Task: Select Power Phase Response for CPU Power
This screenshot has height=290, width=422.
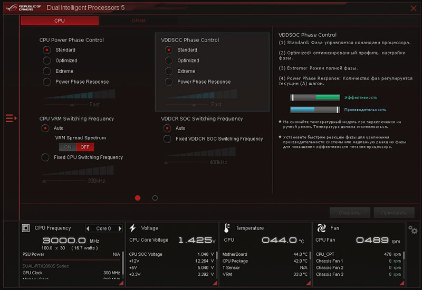Action: point(47,82)
